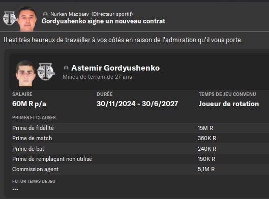Open Astemir Gordyushenko's face photo
Screen dimensions: 269x199
25,73
